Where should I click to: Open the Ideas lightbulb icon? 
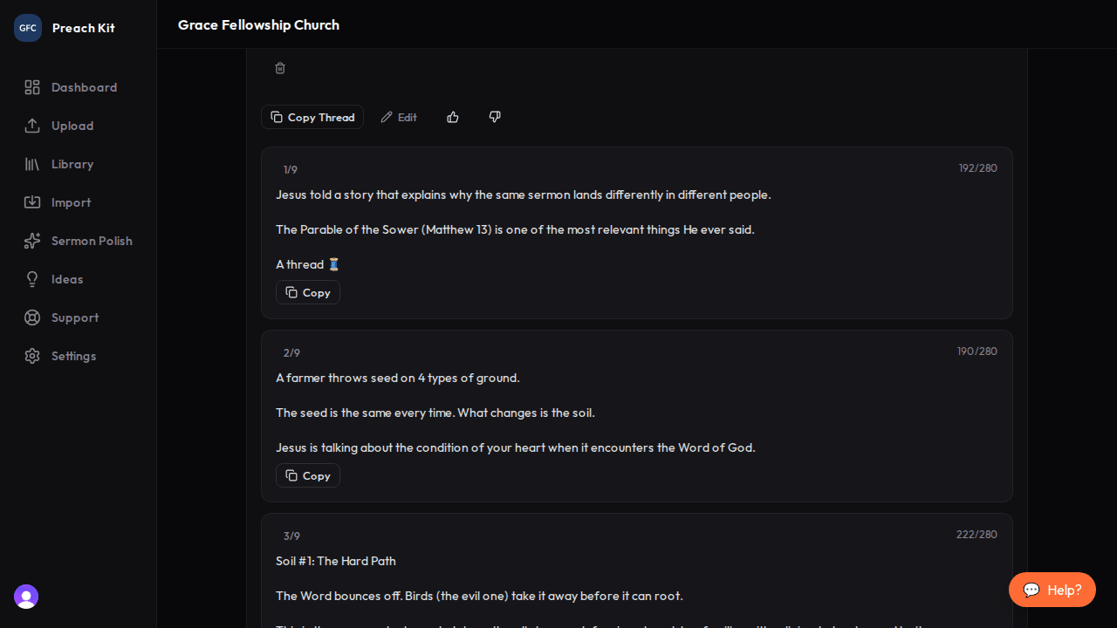point(32,279)
